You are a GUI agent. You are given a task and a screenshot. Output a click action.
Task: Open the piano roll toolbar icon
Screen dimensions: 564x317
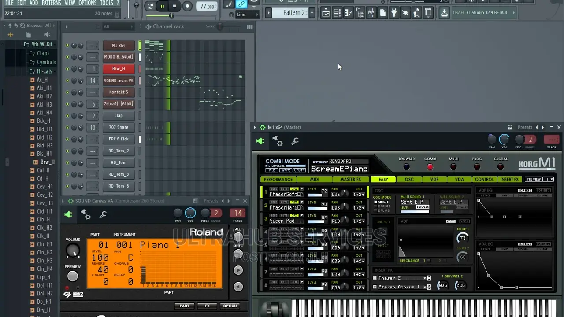[x=348, y=13]
